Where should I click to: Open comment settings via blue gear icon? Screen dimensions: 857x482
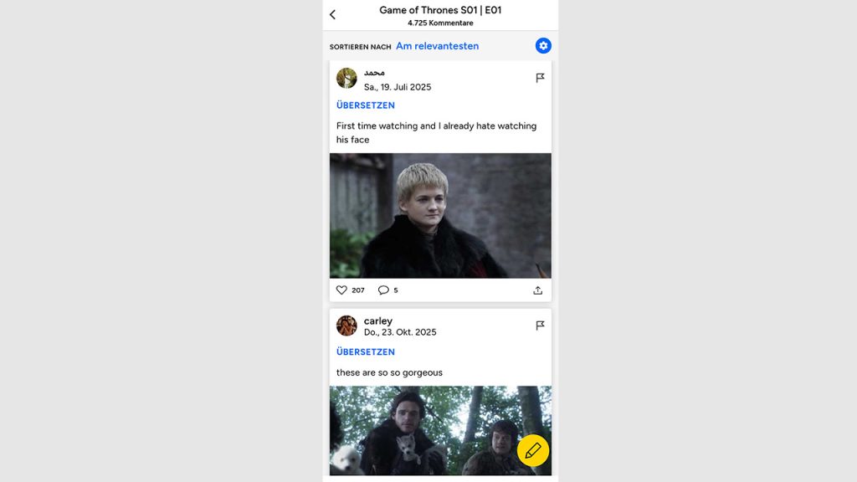tap(542, 46)
